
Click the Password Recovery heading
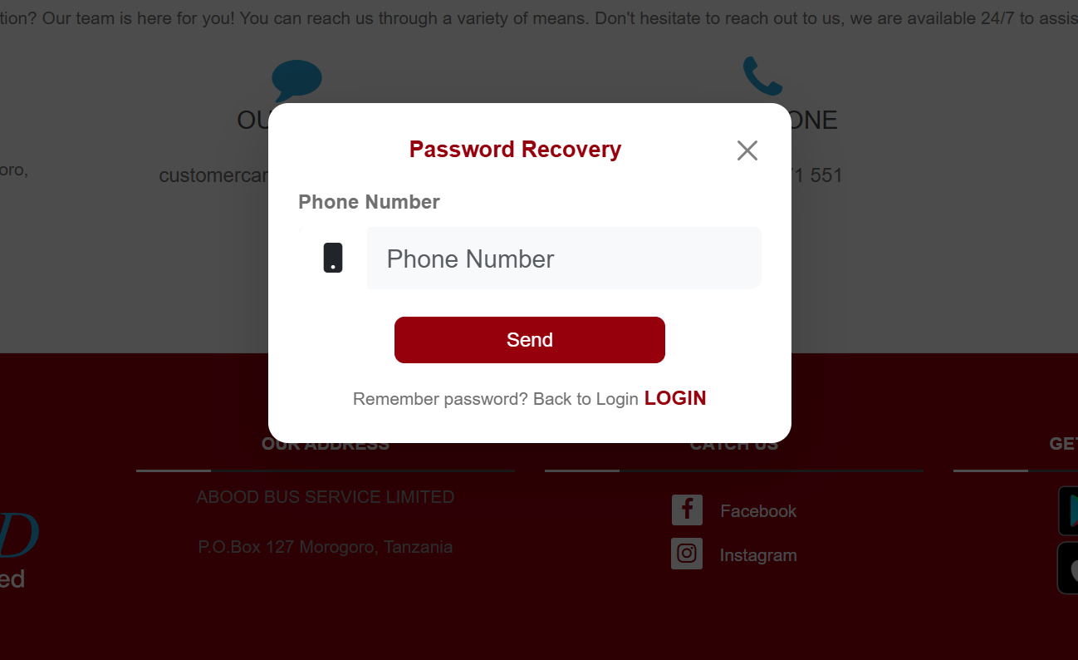pyautogui.click(x=516, y=150)
